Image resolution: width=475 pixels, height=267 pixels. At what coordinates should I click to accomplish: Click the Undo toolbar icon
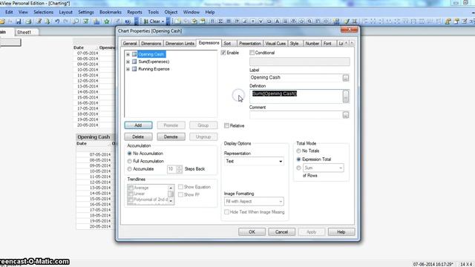coord(57,22)
